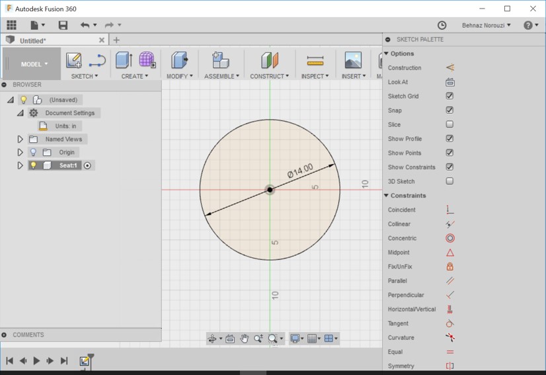Close the Untitled document tab
Viewport: 546px width, 375px height.
click(x=102, y=40)
